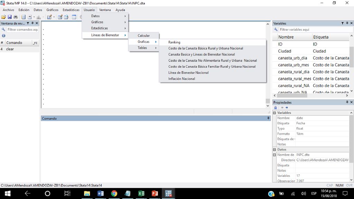Image resolution: width=354 pixels, height=199 pixels.
Task: Pin the Comando panel
Action: [x=268, y=118]
